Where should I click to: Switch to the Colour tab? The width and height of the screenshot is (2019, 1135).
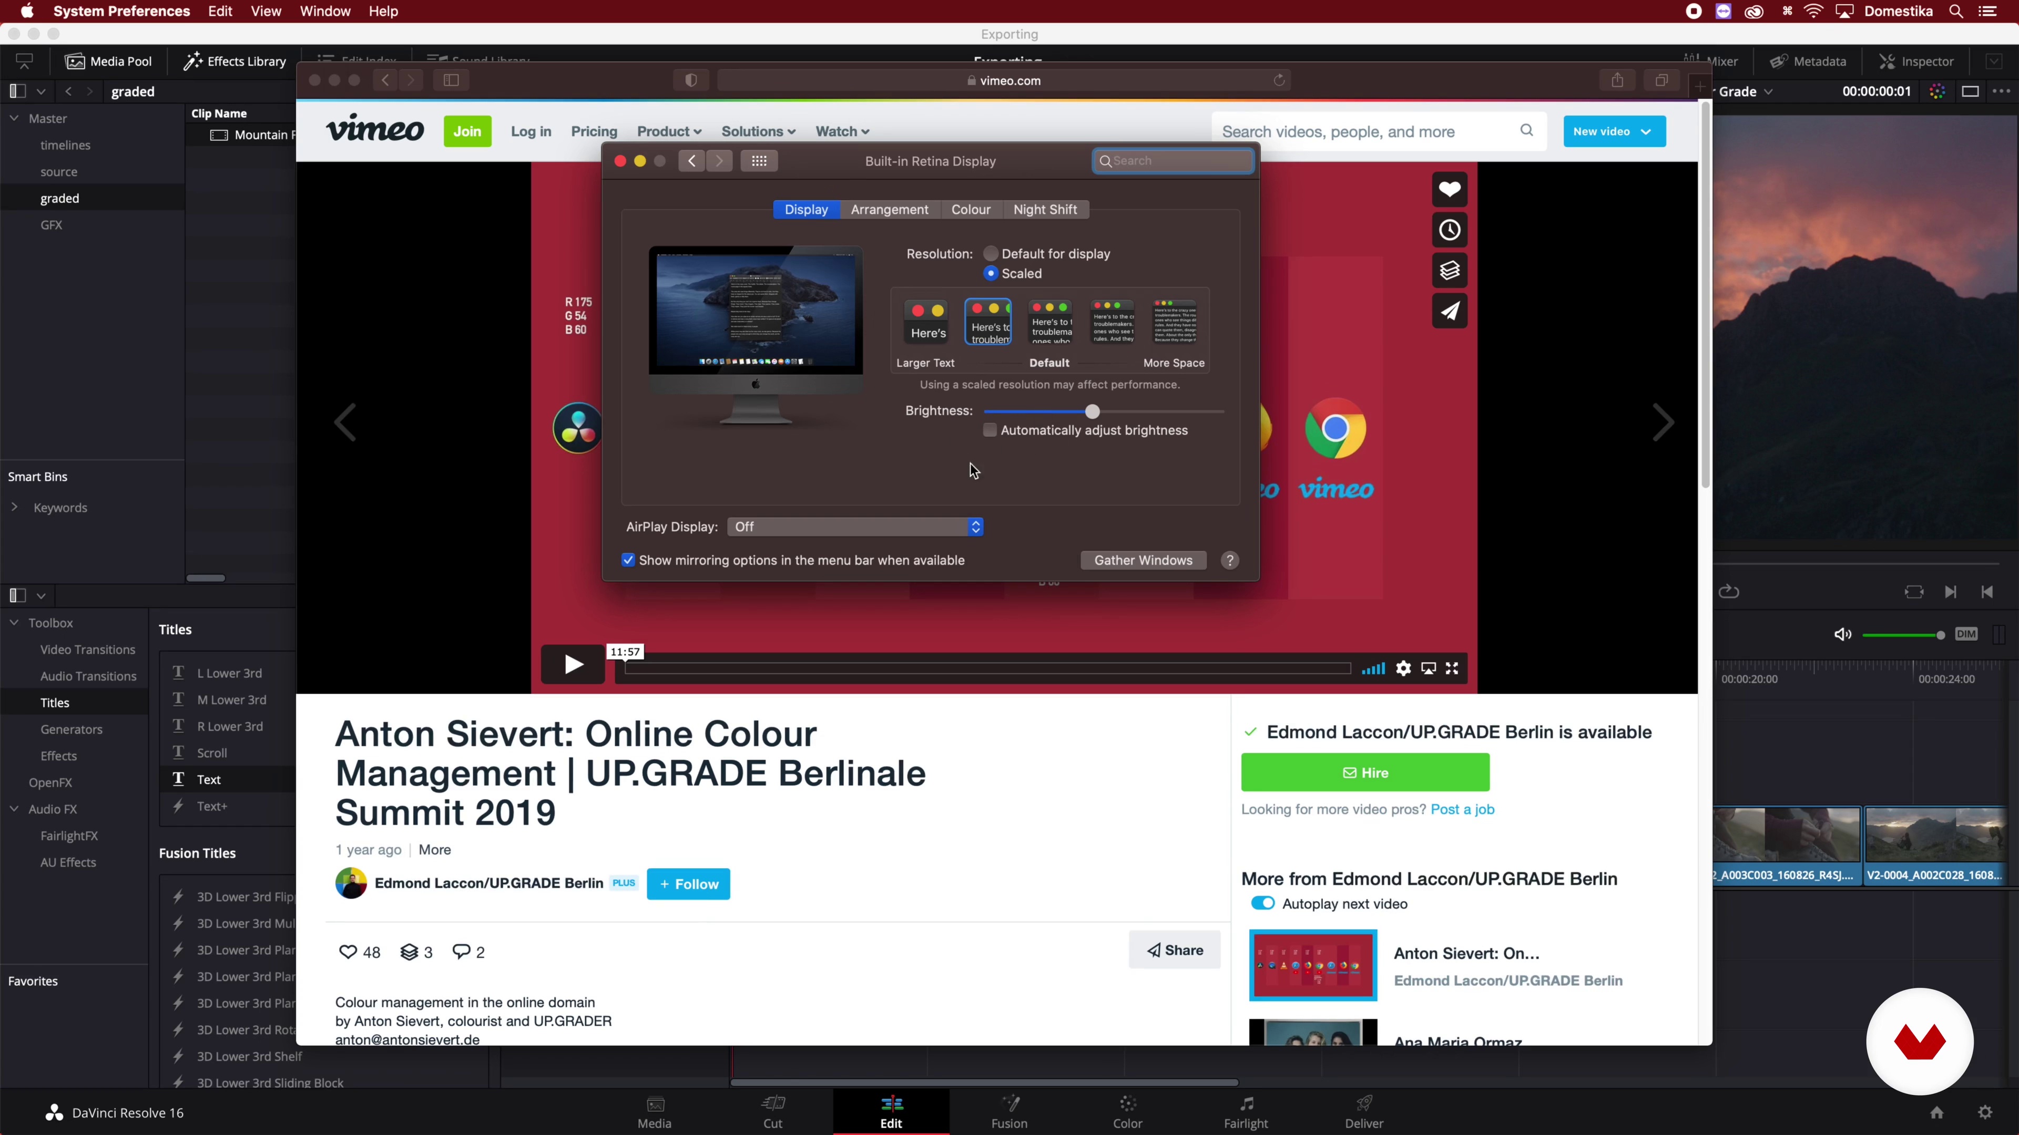[970, 209]
